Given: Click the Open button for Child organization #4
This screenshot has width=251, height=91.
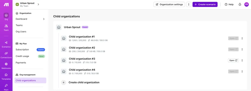Looking at the screenshot, I should (x=233, y=71).
